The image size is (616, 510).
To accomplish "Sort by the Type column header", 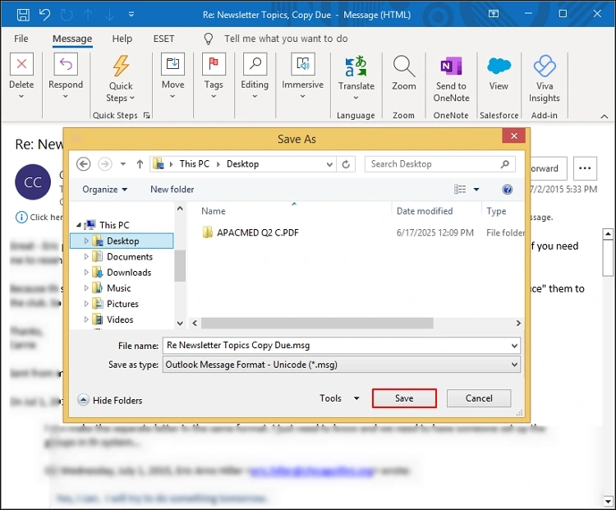I will (x=496, y=211).
